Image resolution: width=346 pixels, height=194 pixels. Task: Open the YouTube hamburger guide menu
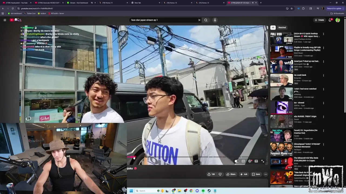click(5, 20)
